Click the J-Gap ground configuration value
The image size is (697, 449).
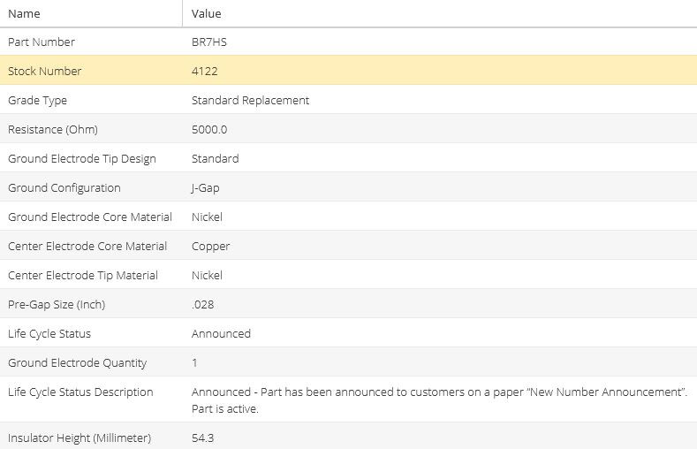tap(208, 187)
